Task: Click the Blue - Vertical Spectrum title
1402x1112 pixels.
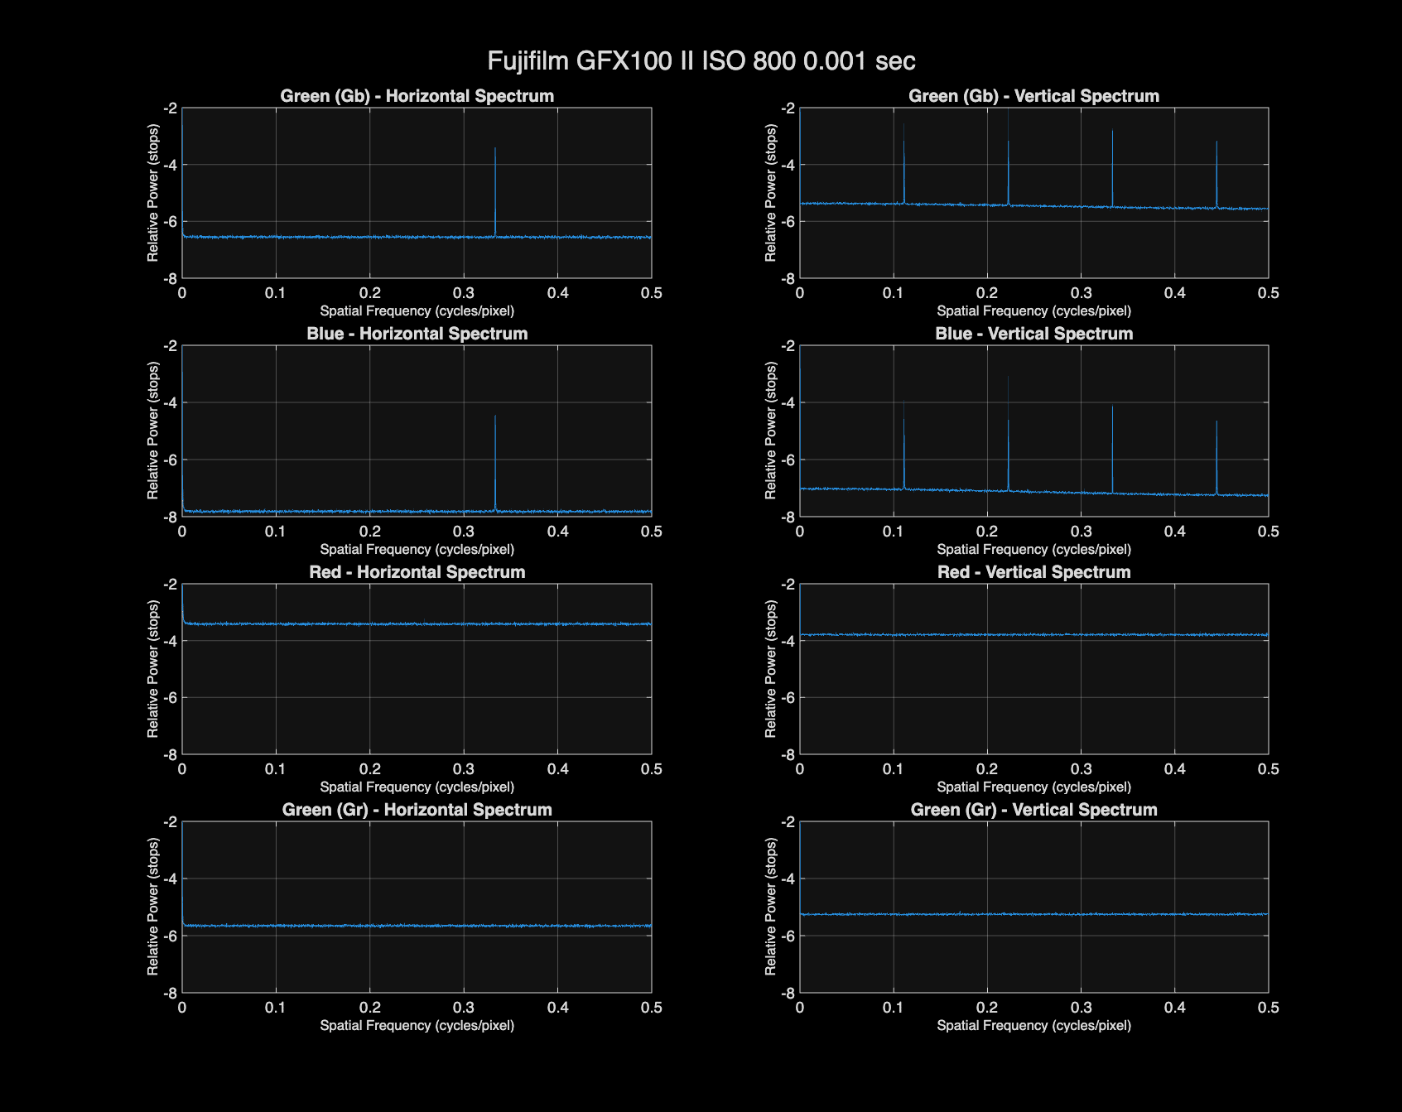Action: 1033,334
